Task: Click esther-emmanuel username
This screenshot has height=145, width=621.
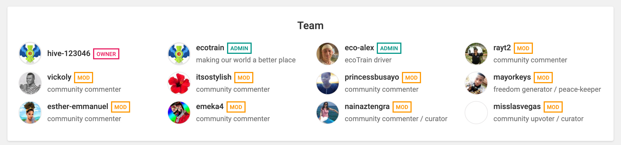Action: click(78, 107)
